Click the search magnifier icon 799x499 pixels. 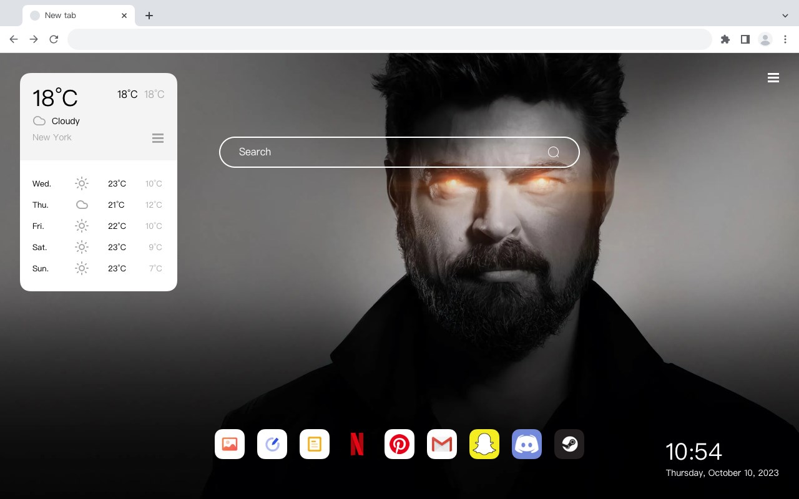coord(553,152)
